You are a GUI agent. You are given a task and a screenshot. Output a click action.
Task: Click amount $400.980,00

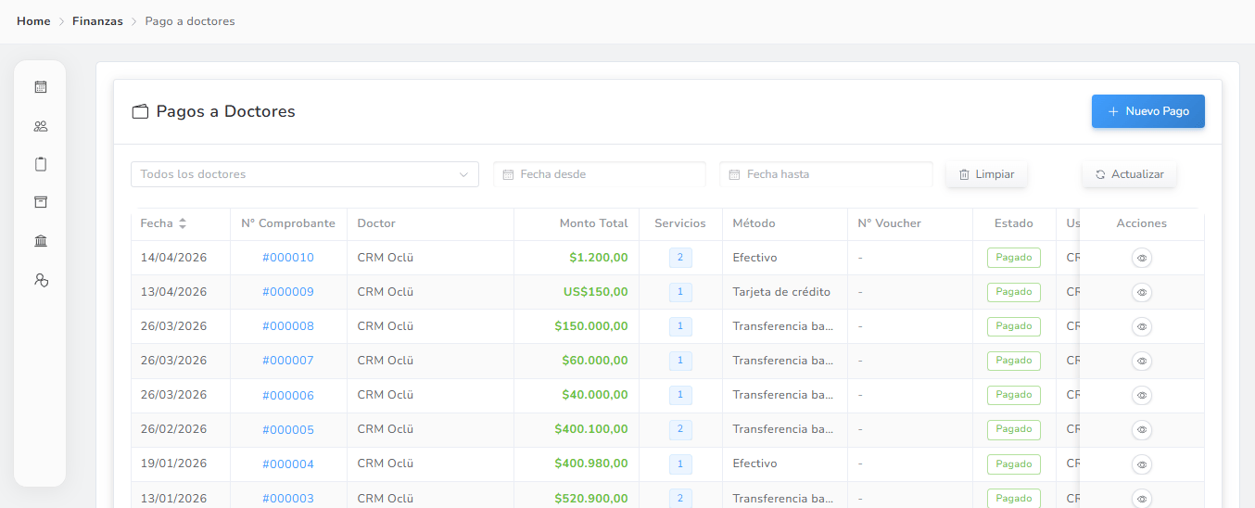pyautogui.click(x=591, y=464)
